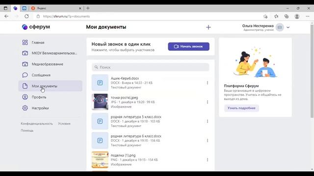Open options for родная литература 6 класс.docx
Viewport: 314px width, 176px height.
[x=208, y=140]
